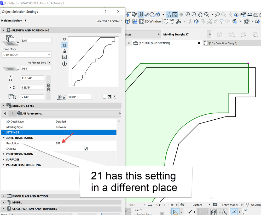Select the side view preview icon
Screen dimensions: 261x215
65,45
